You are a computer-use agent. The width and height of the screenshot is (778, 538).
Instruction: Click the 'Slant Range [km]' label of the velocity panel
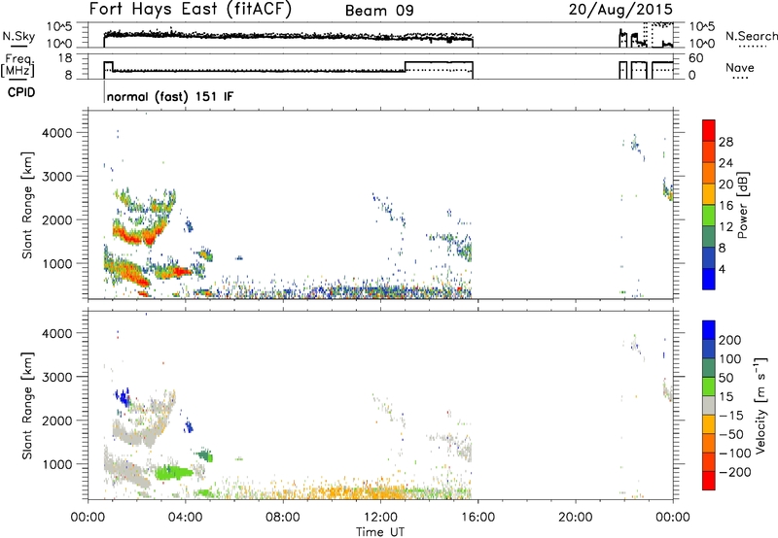pyautogui.click(x=27, y=405)
